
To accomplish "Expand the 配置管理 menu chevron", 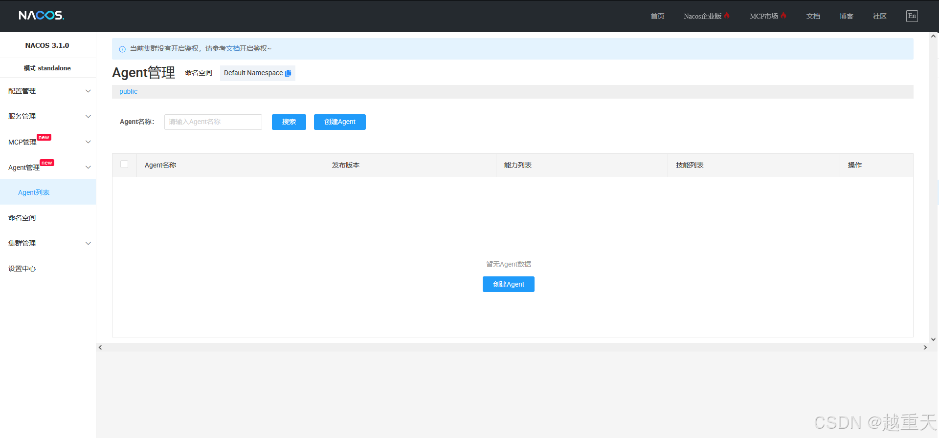I will tap(88, 91).
